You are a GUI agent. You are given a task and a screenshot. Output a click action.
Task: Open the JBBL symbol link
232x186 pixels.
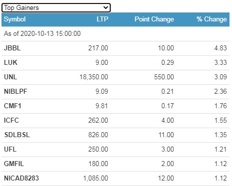click(x=12, y=48)
